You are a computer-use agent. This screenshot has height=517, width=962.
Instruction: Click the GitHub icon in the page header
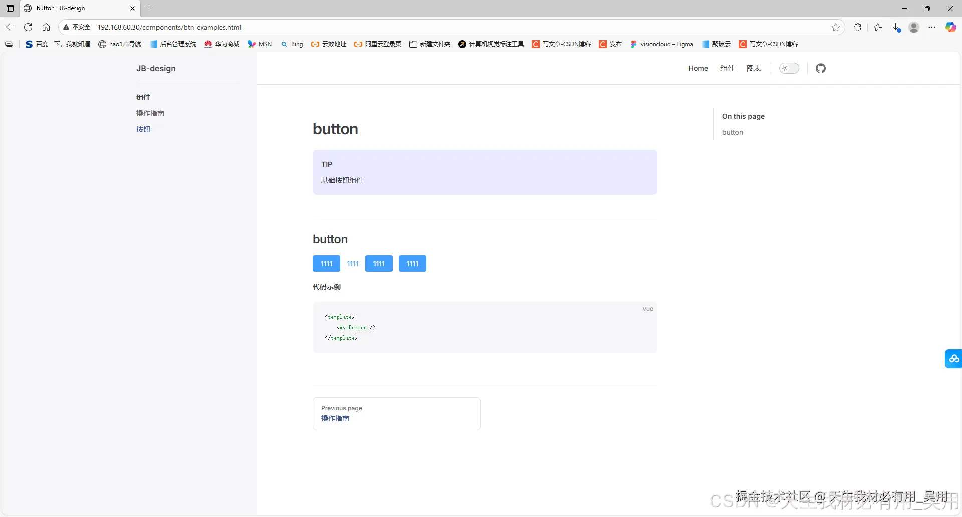tap(821, 68)
